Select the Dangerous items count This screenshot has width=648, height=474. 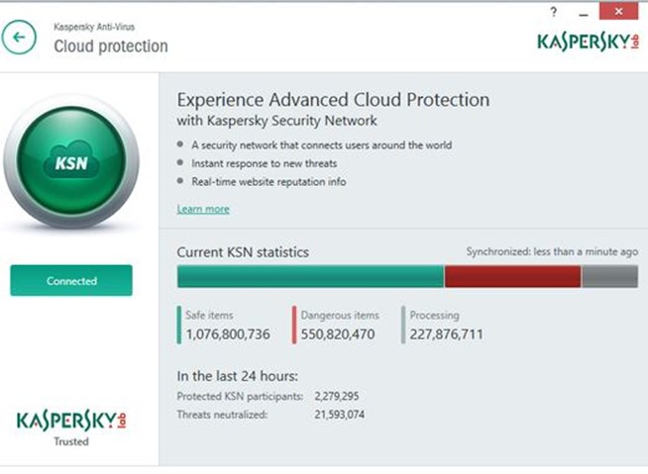click(338, 334)
